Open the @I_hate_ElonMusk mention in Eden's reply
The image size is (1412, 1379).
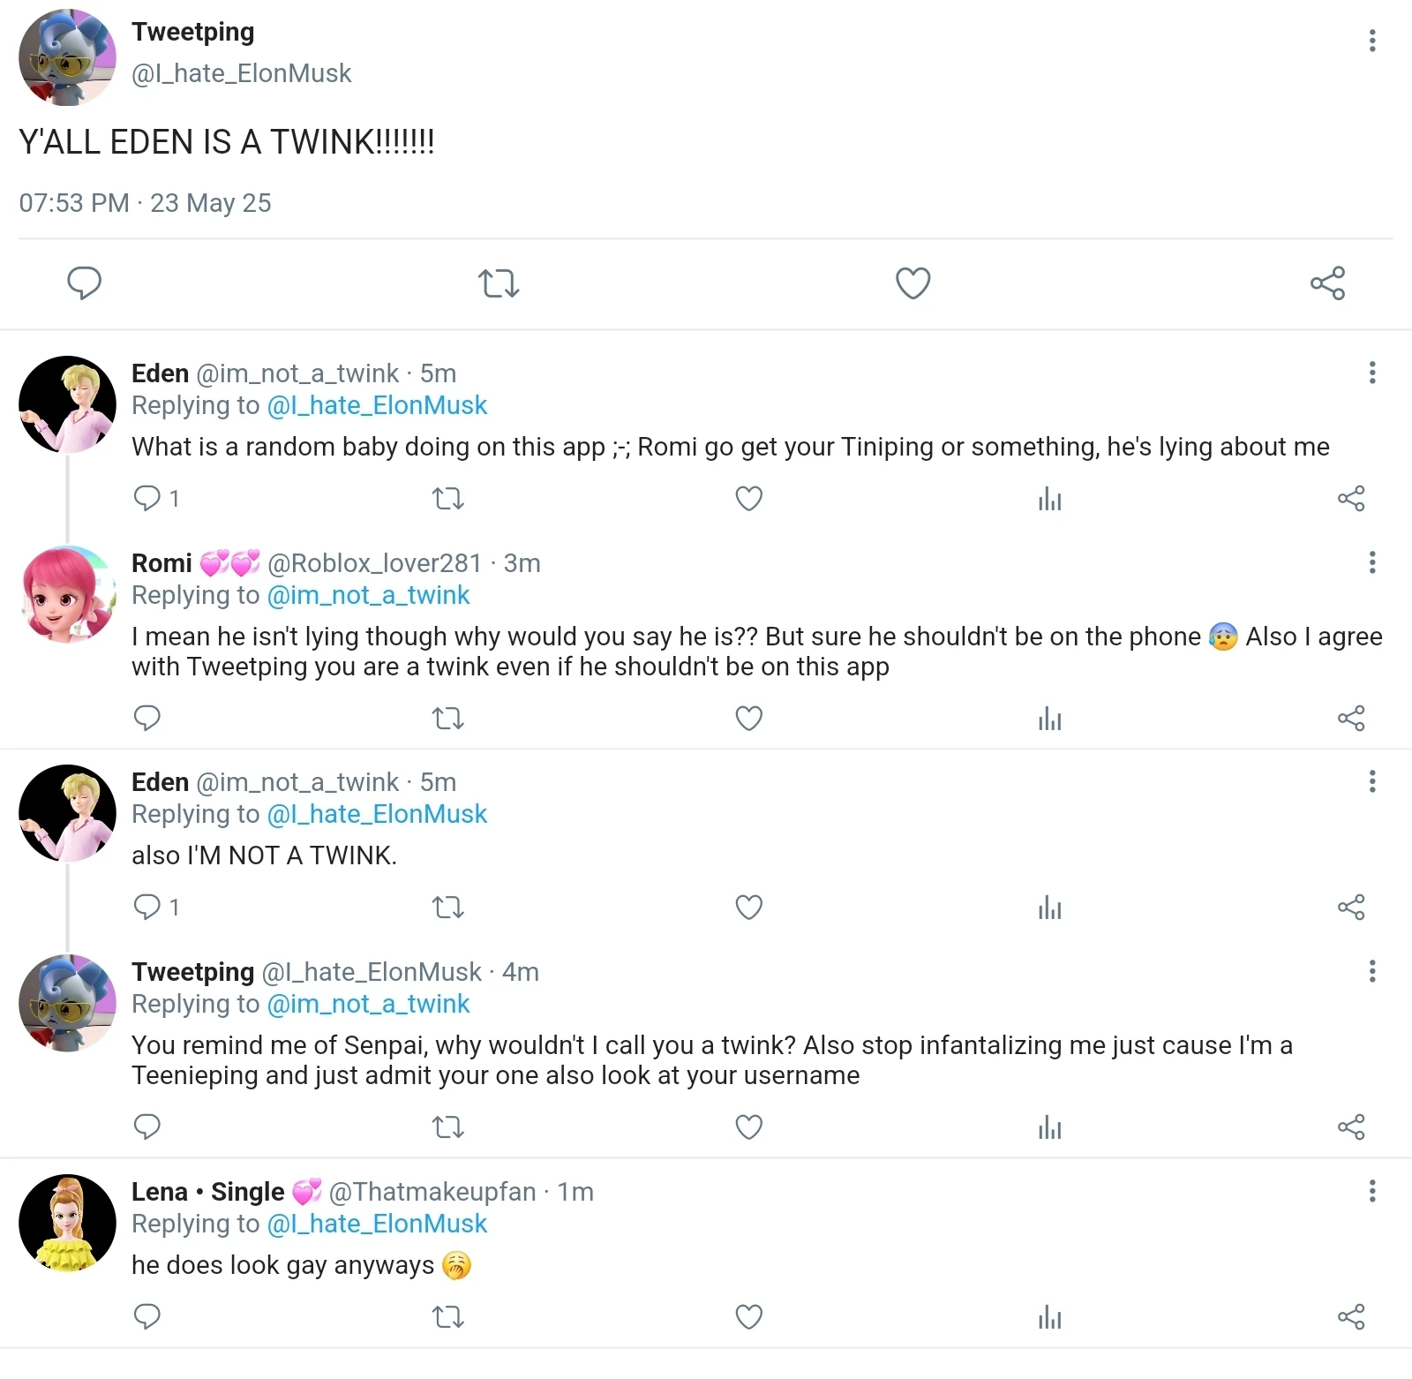pyautogui.click(x=376, y=405)
